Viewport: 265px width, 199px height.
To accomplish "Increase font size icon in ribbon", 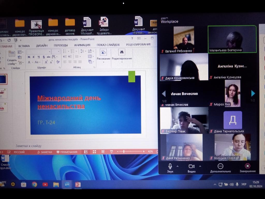I will pos(46,62).
